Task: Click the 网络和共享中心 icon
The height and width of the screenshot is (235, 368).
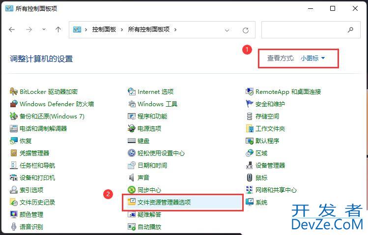Action: click(249, 190)
